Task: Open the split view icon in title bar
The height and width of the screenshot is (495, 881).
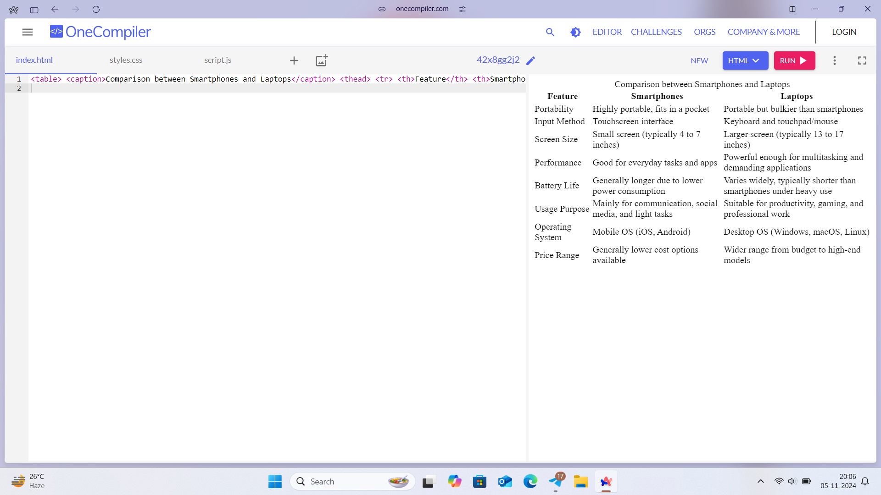Action: coord(792,9)
